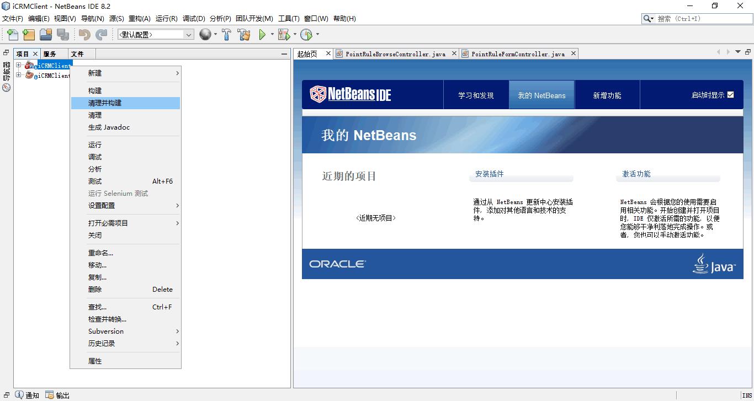Open the PointRuleBrowseController.java editor tab
Screen dimensions: 754x401
(x=395, y=54)
